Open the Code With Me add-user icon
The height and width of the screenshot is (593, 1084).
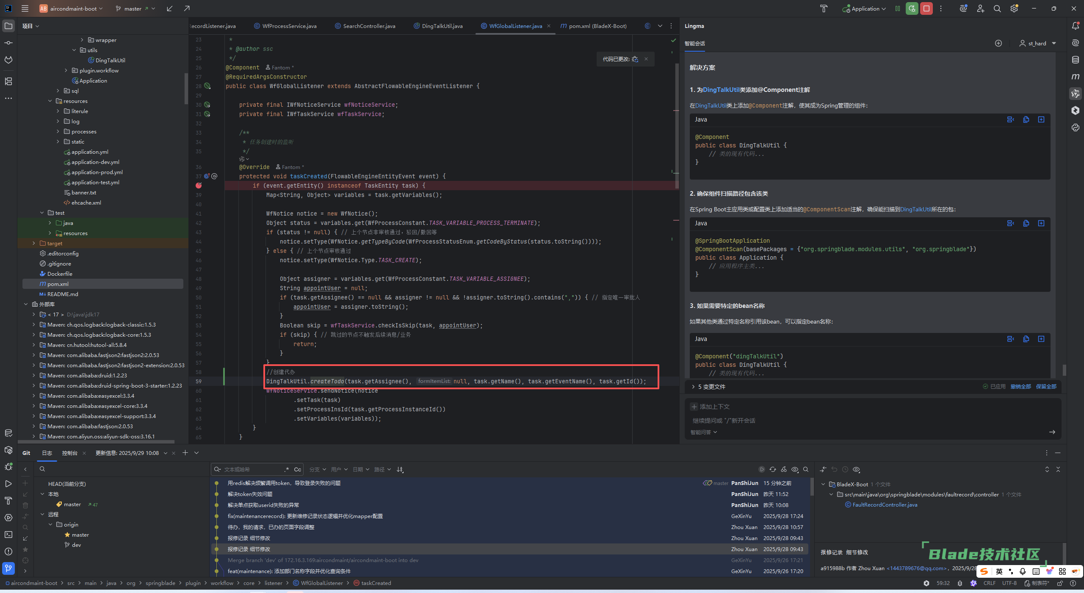coord(980,8)
